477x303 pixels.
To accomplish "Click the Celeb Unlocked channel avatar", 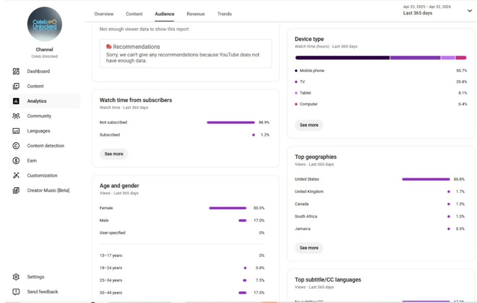I will [44, 24].
